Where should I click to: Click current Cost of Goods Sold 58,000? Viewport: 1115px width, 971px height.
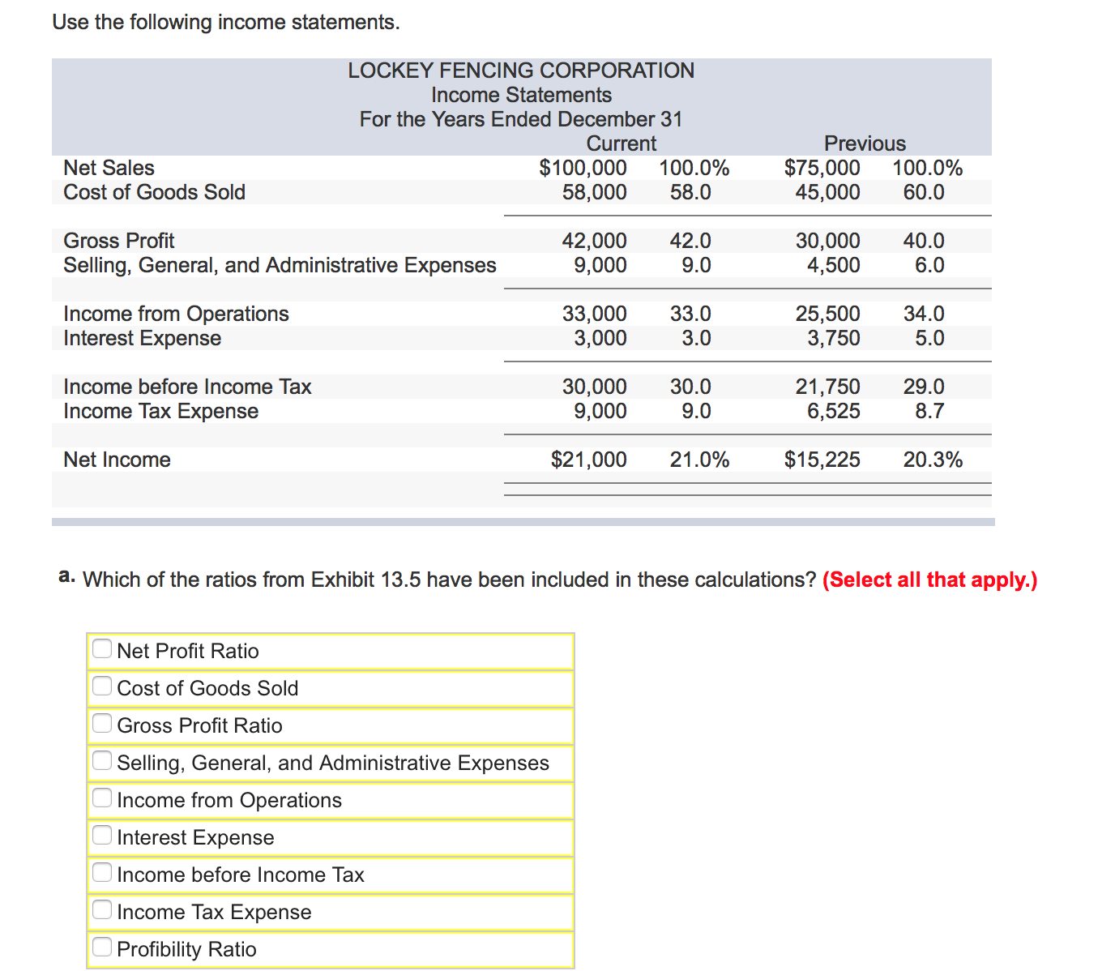(595, 192)
